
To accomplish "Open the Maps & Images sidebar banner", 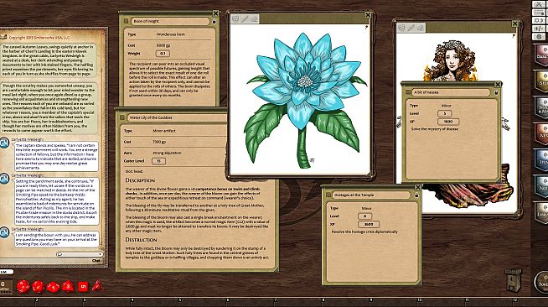I will [x=541, y=107].
